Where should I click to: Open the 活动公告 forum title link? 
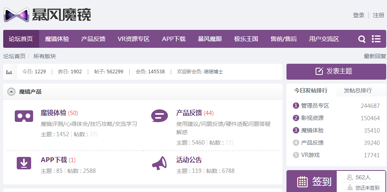(189, 160)
